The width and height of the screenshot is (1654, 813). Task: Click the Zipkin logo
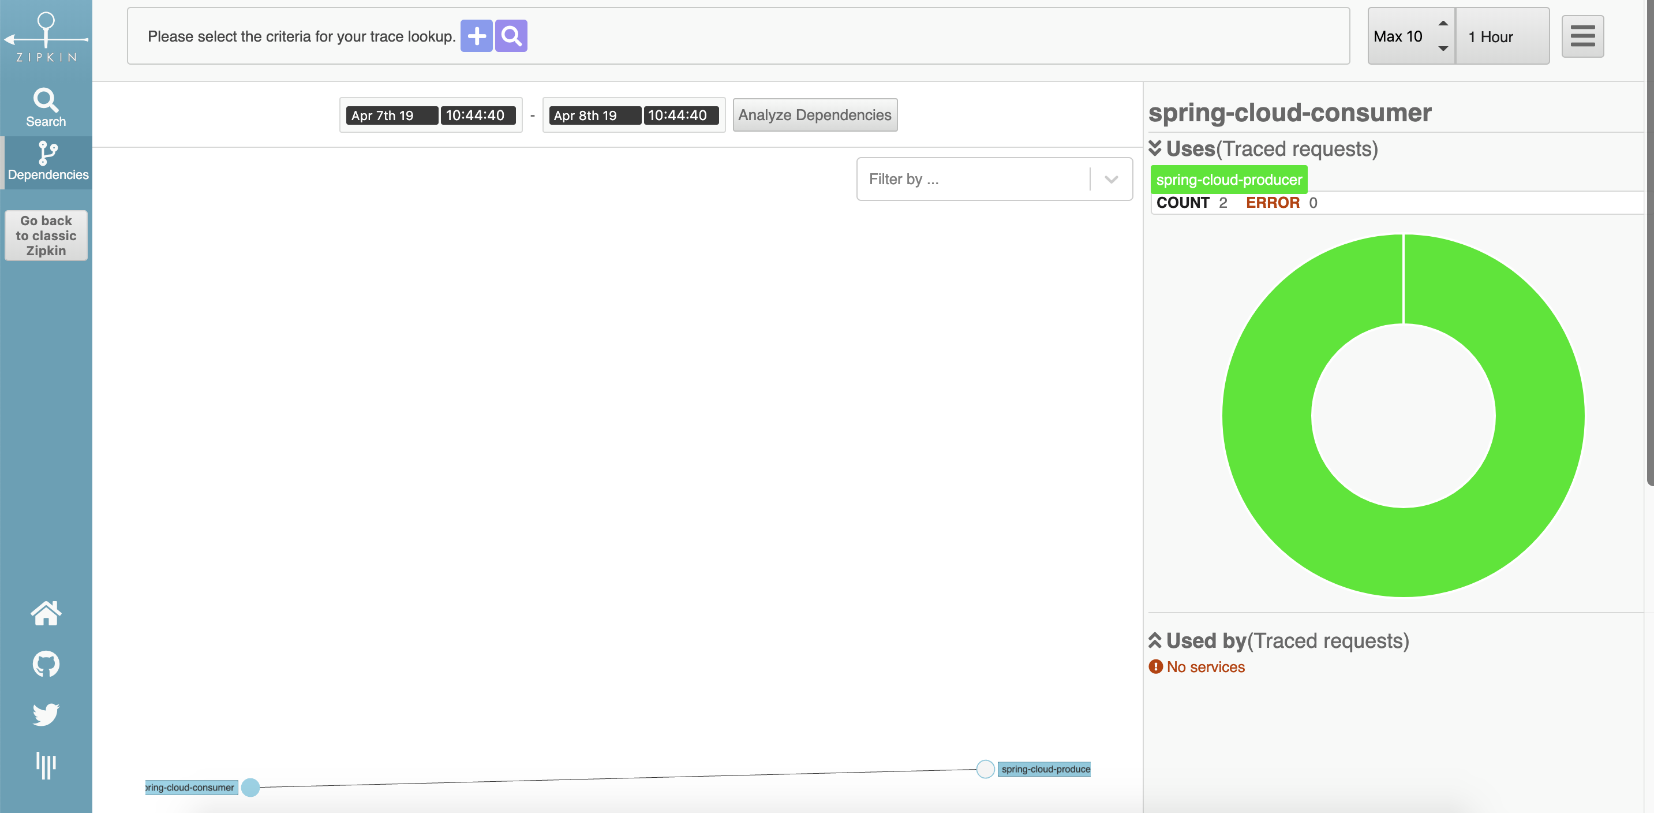pos(46,38)
